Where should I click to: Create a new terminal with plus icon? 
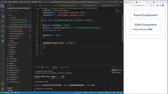(114, 67)
